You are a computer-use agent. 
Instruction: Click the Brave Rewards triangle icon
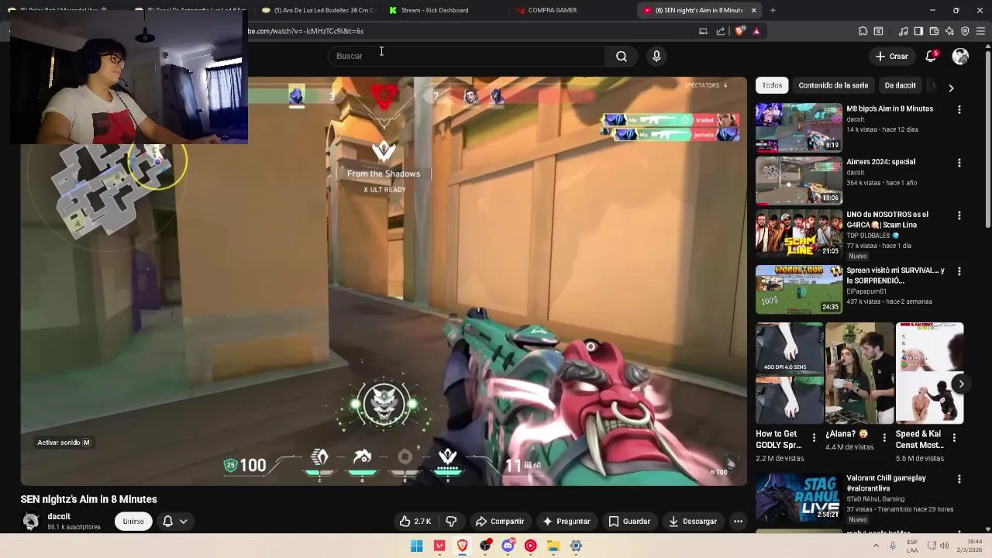pyautogui.click(x=756, y=31)
